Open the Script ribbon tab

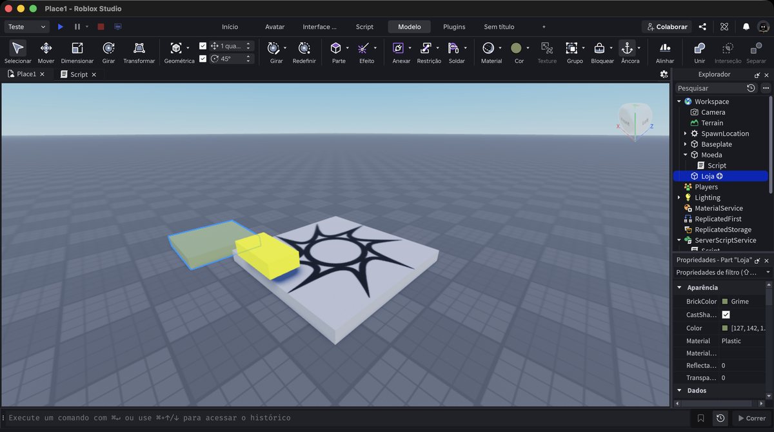364,26
